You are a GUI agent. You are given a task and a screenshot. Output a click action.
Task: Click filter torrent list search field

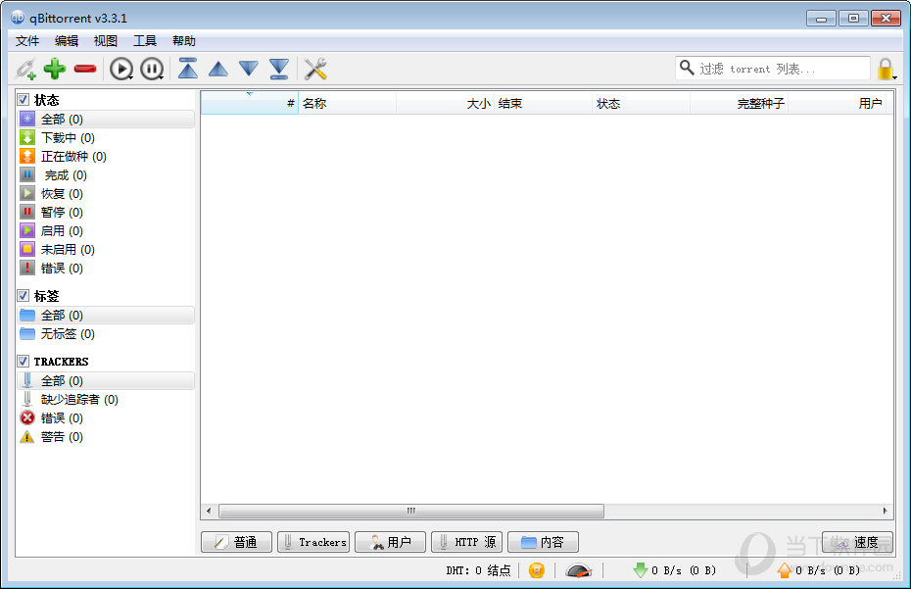(773, 68)
